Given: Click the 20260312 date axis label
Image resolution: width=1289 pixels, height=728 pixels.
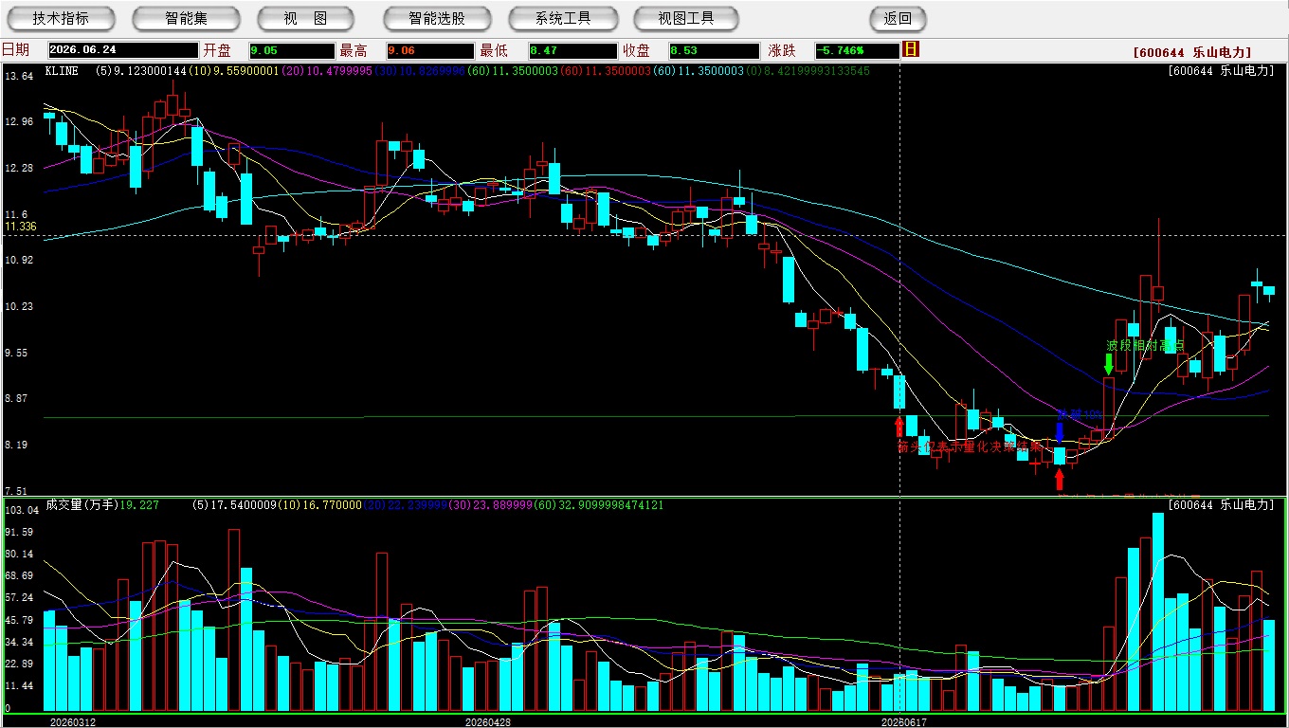Looking at the screenshot, I should click(73, 722).
